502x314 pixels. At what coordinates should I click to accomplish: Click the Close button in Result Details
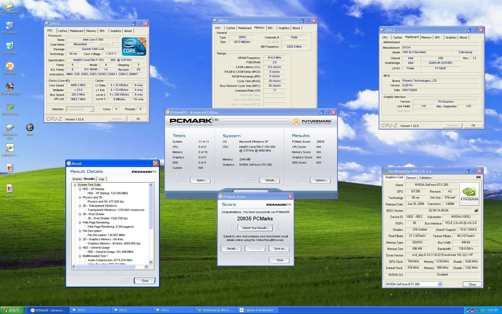[x=145, y=281]
